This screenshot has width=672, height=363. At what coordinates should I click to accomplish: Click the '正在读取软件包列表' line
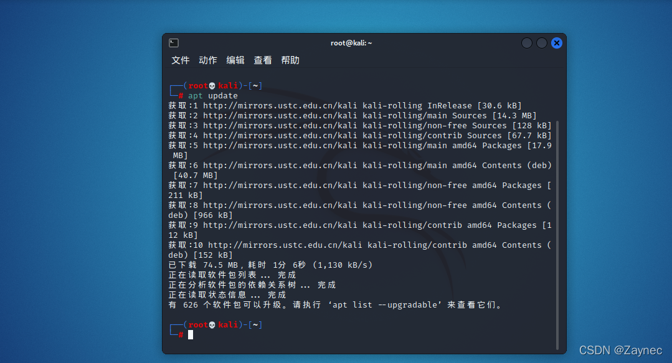click(x=232, y=275)
